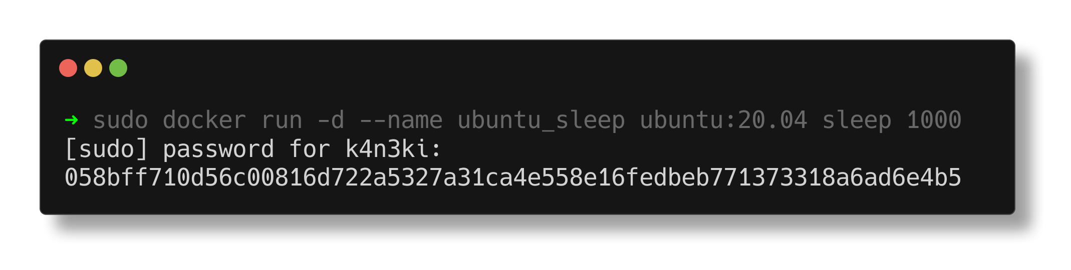The image size is (1071, 270).
Task: Click the ubuntu:20.04 image tag
Action: (x=723, y=120)
